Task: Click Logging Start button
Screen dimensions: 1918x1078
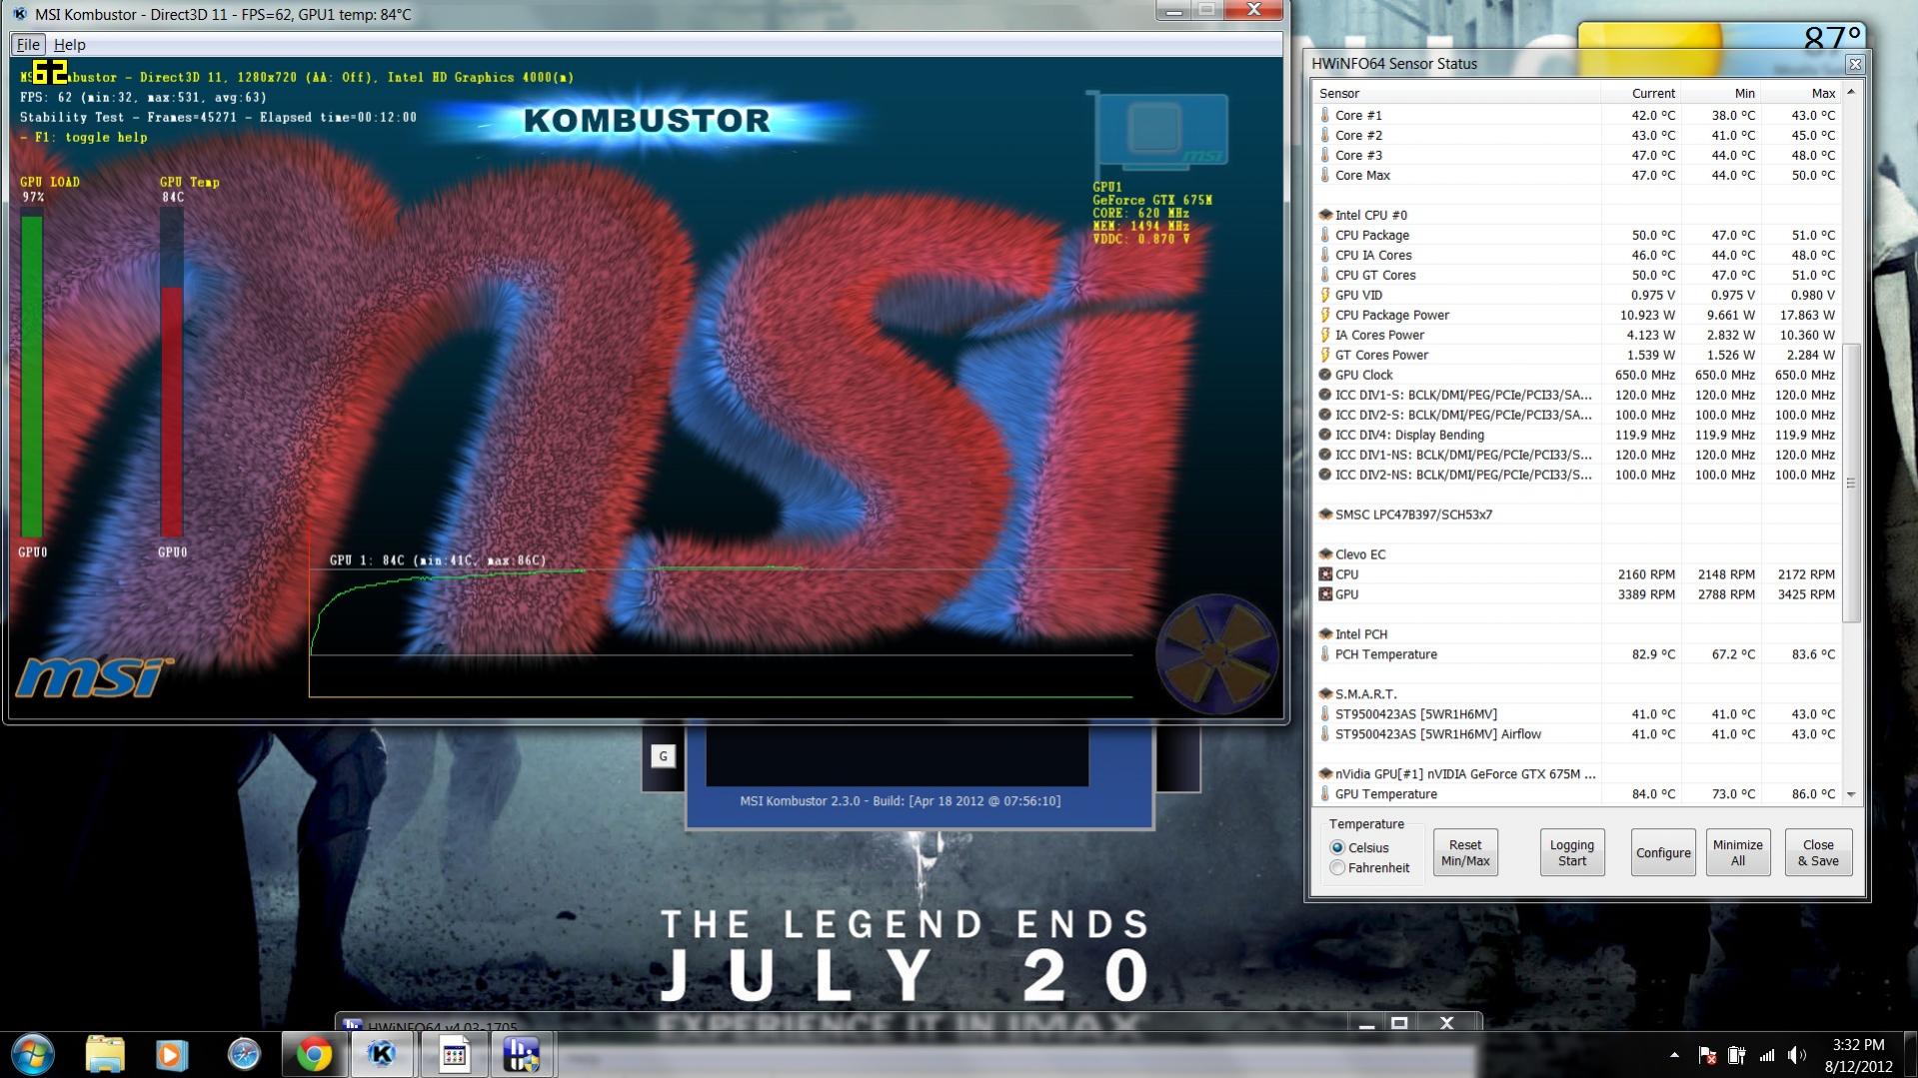Action: click(x=1572, y=852)
